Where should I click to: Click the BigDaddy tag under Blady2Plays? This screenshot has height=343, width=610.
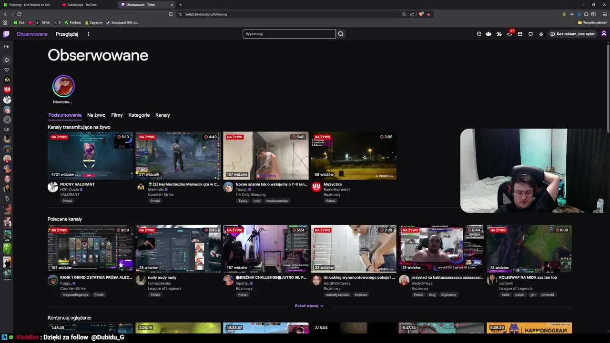(x=448, y=295)
